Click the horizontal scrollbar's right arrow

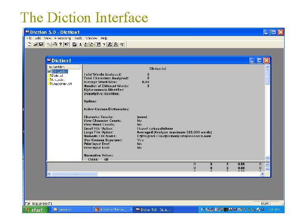point(262,174)
